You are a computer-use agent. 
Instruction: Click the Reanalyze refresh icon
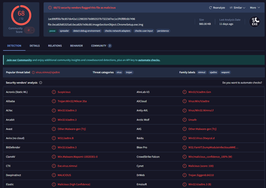(210, 8)
